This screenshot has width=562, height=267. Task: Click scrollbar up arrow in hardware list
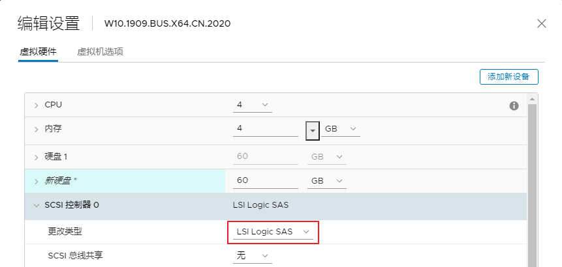pyautogui.click(x=532, y=99)
